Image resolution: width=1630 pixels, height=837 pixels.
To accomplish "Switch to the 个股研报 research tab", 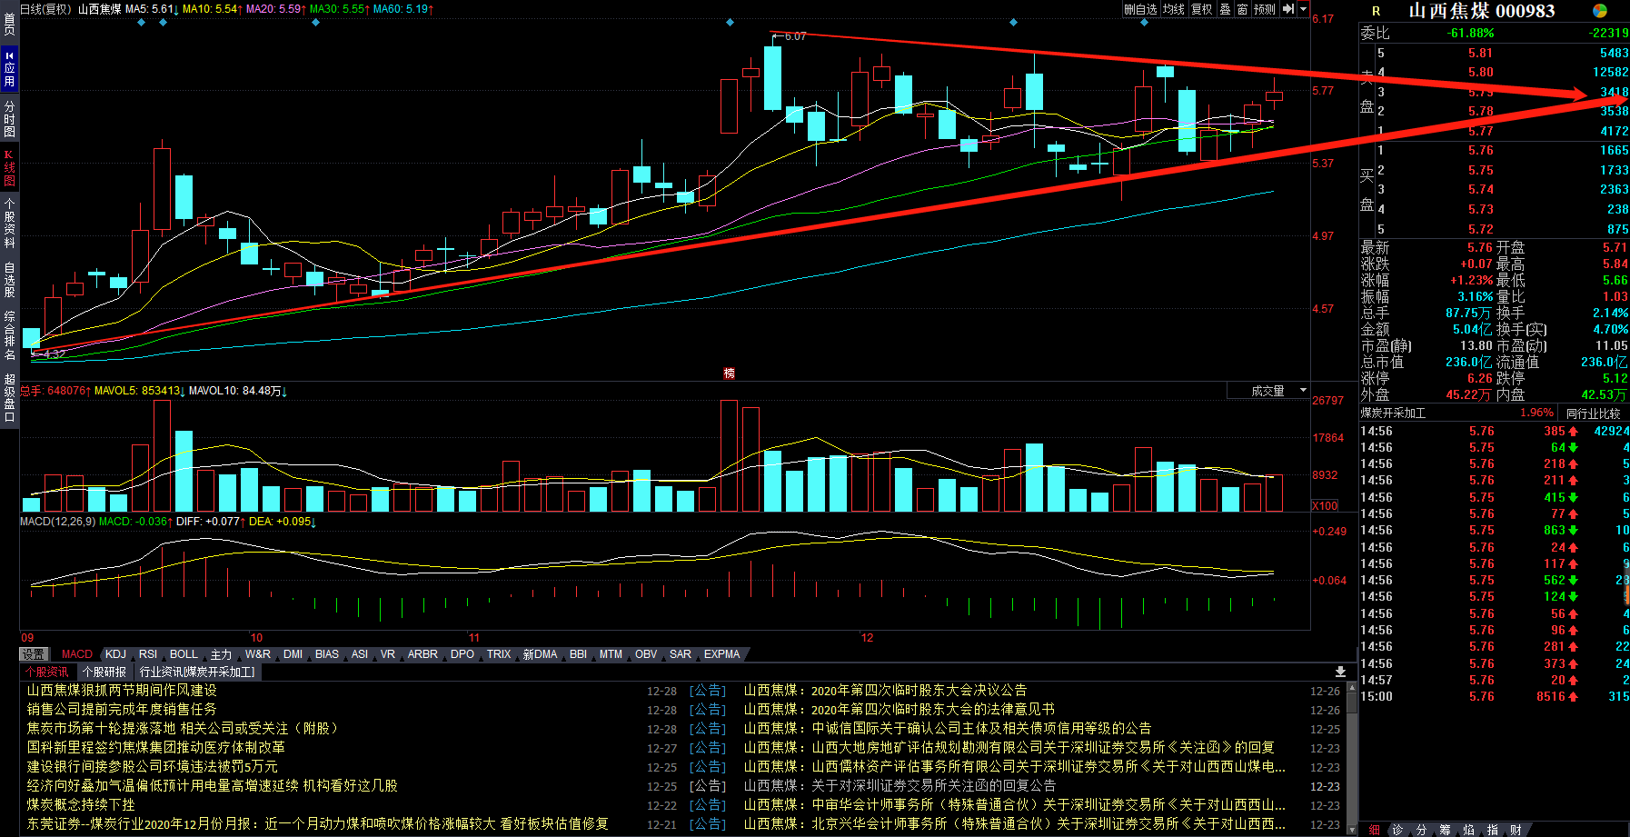I will pos(104,673).
